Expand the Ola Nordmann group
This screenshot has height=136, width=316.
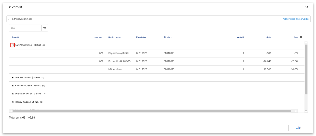(13, 77)
